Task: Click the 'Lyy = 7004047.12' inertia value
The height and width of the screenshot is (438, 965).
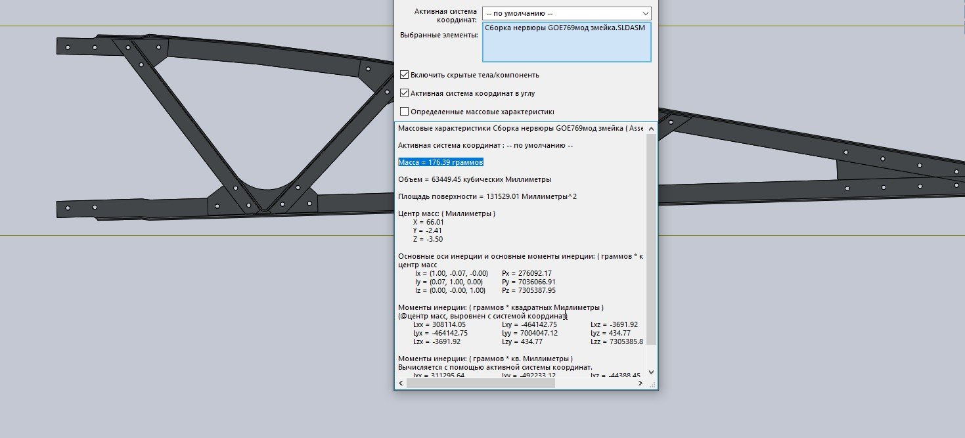Action: [529, 333]
